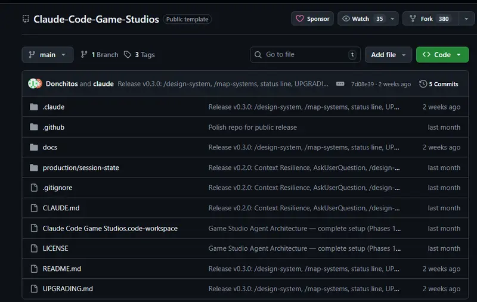477x302 pixels.
Task: Click the Public template badge
Action: pyautogui.click(x=187, y=19)
